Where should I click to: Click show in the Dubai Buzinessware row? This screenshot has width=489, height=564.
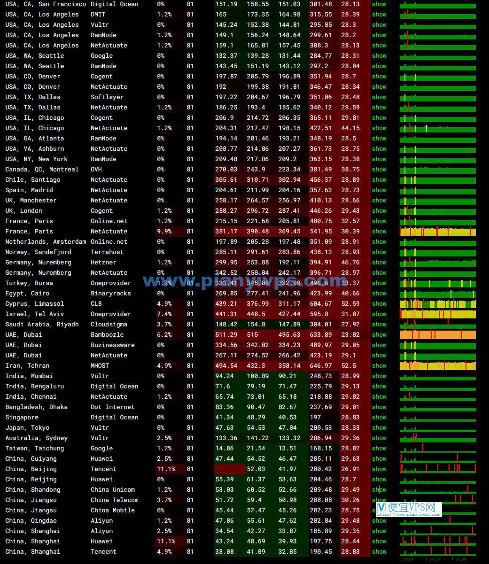pyautogui.click(x=379, y=345)
